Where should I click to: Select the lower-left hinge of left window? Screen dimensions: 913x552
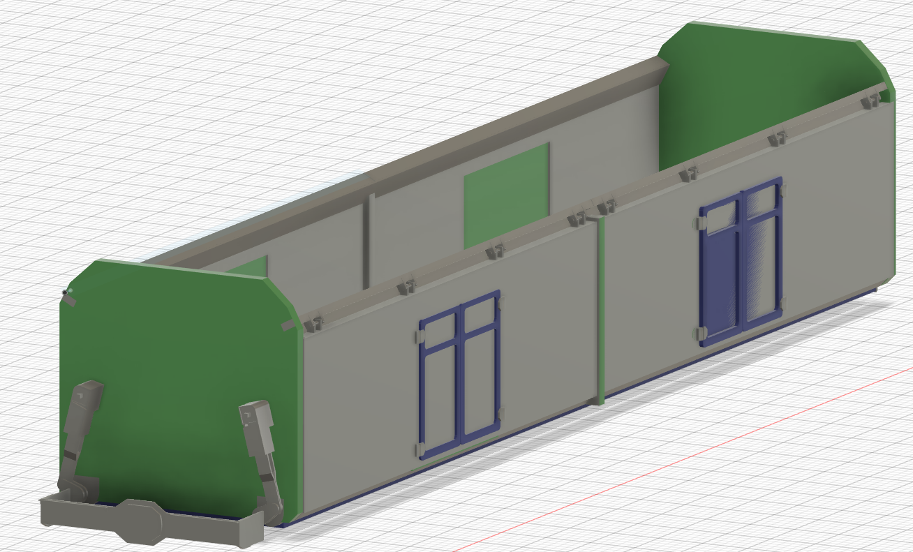click(421, 450)
